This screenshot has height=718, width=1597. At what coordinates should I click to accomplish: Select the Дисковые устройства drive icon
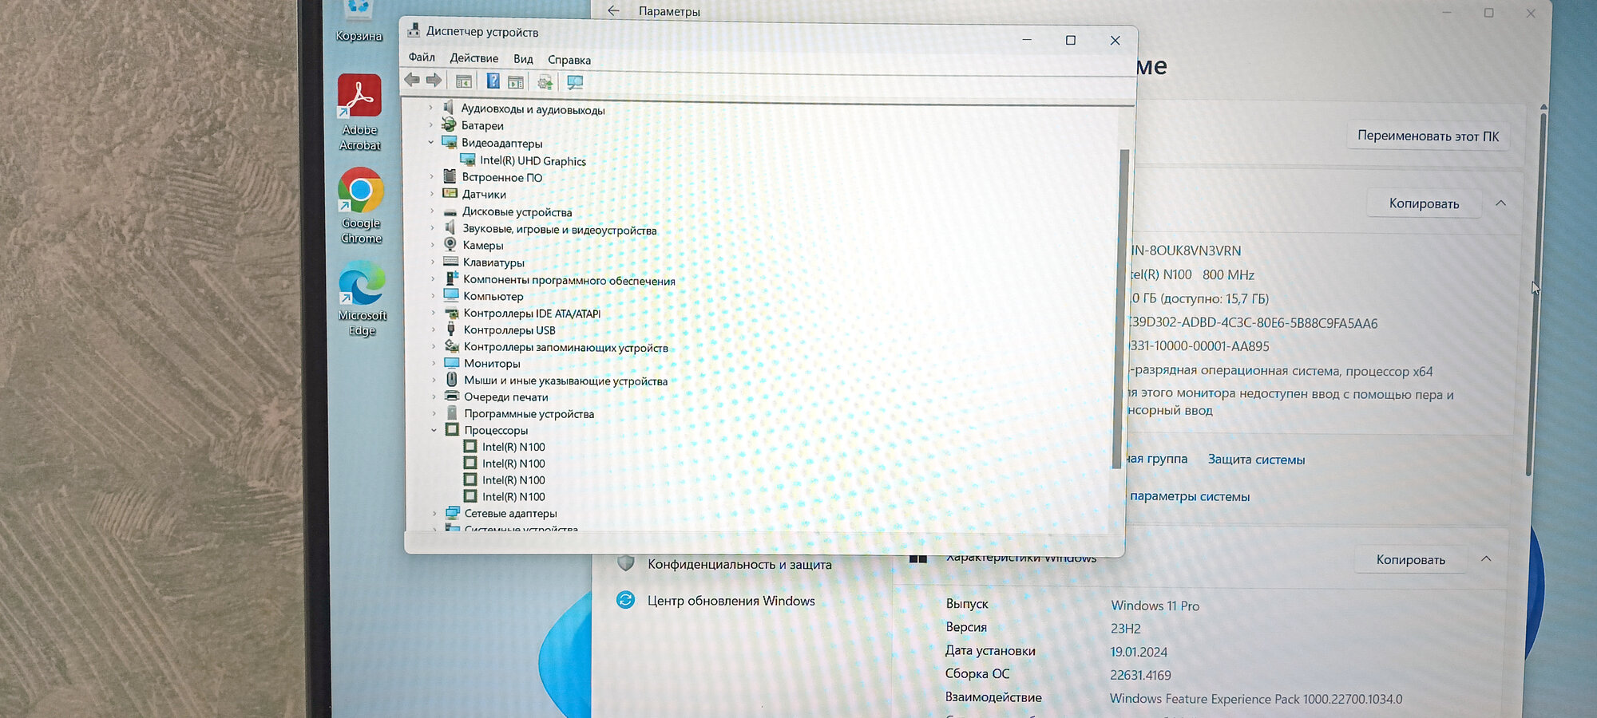(450, 212)
